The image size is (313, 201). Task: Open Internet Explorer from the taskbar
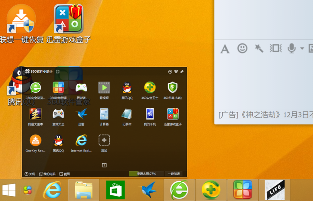point(52,190)
